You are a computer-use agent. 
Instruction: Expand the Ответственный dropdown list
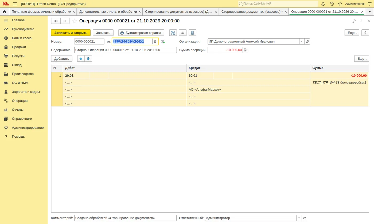tap(299, 218)
